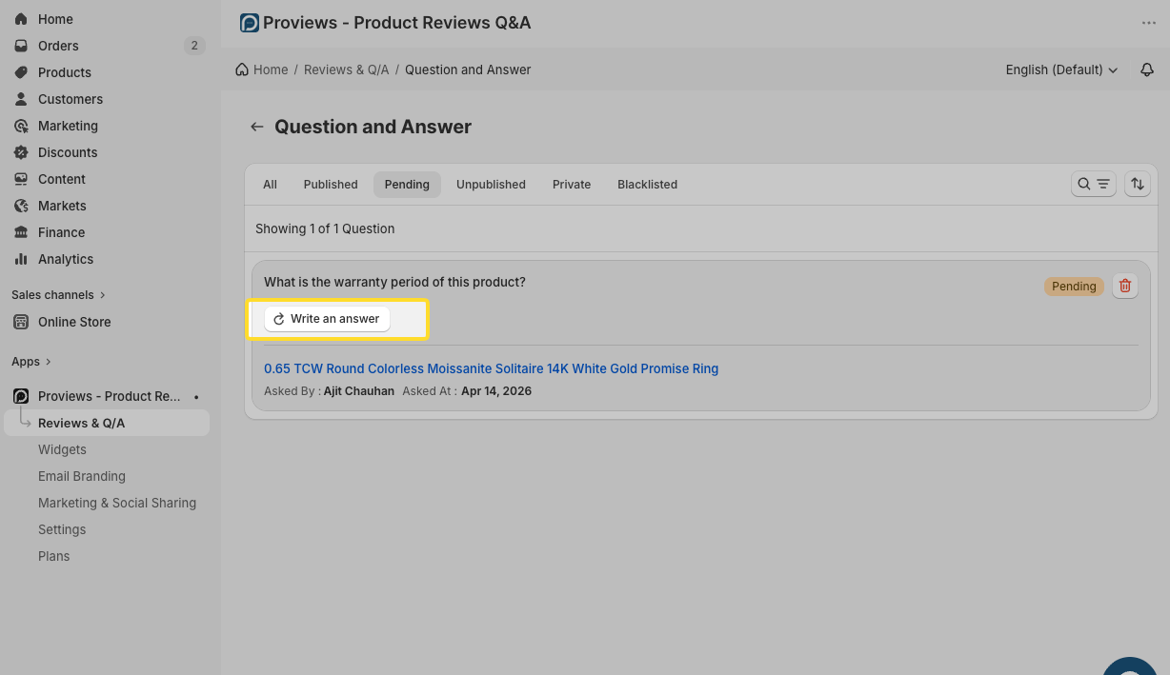The width and height of the screenshot is (1170, 675).
Task: Click the notification bell icon
Action: point(1147,70)
